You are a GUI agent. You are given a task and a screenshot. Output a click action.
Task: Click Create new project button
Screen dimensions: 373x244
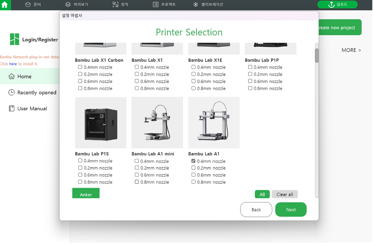pos(340,27)
